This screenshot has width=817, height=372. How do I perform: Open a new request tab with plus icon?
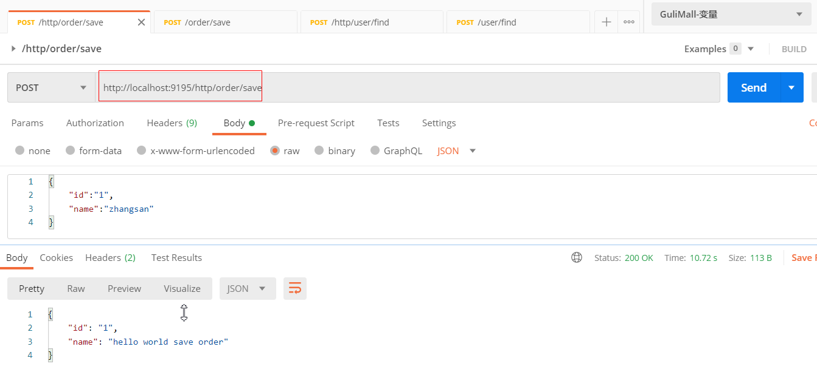click(606, 22)
